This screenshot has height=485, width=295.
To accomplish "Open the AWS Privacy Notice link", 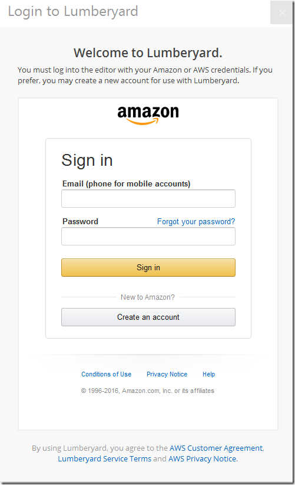I will [203, 458].
